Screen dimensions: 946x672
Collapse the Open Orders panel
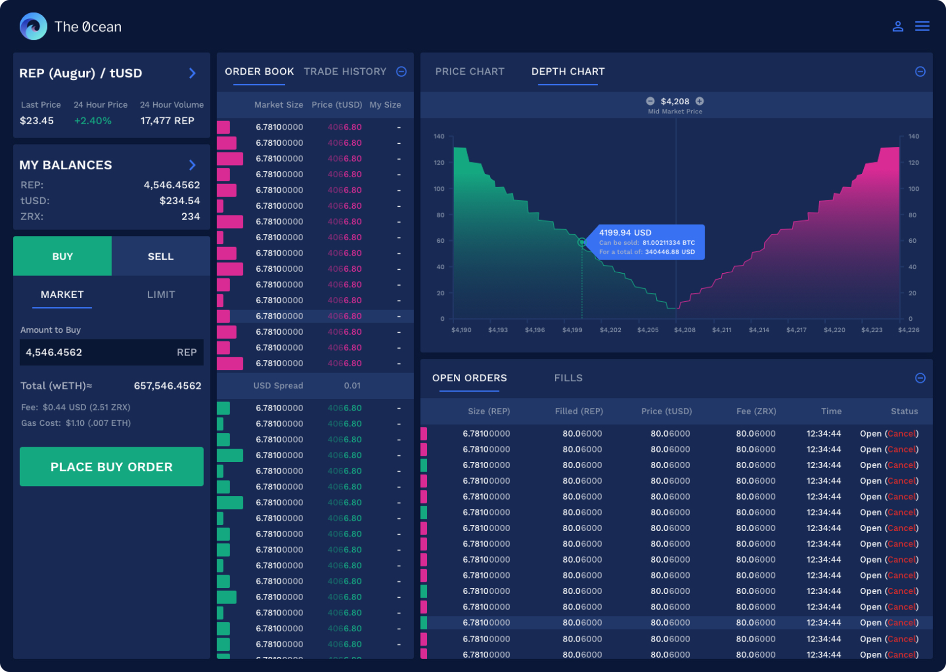(920, 378)
